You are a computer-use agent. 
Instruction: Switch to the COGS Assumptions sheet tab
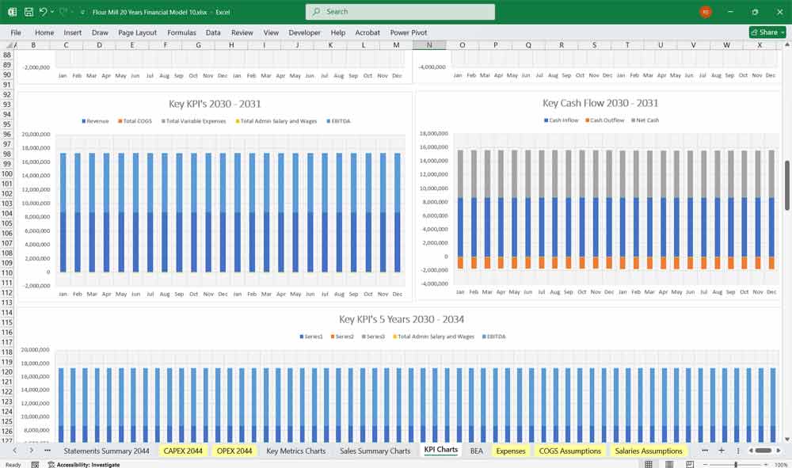click(x=572, y=451)
